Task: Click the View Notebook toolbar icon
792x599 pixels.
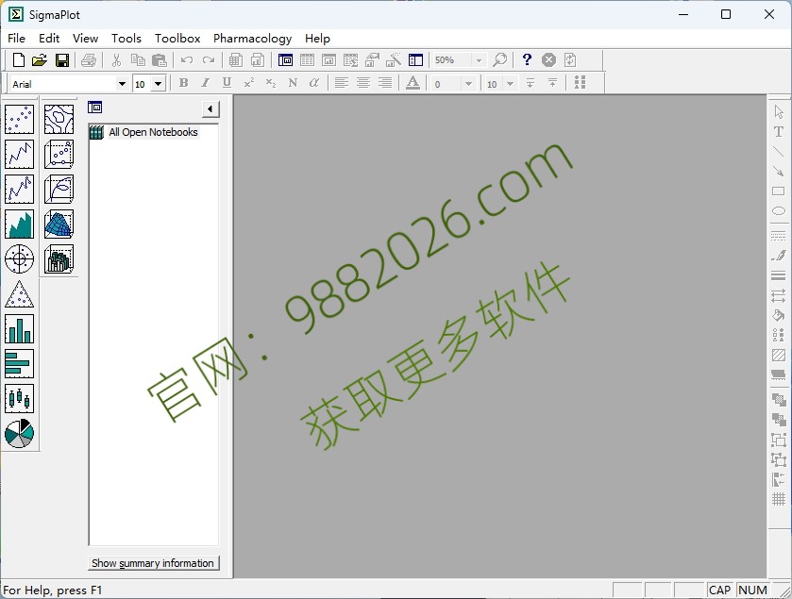Action: (x=285, y=60)
